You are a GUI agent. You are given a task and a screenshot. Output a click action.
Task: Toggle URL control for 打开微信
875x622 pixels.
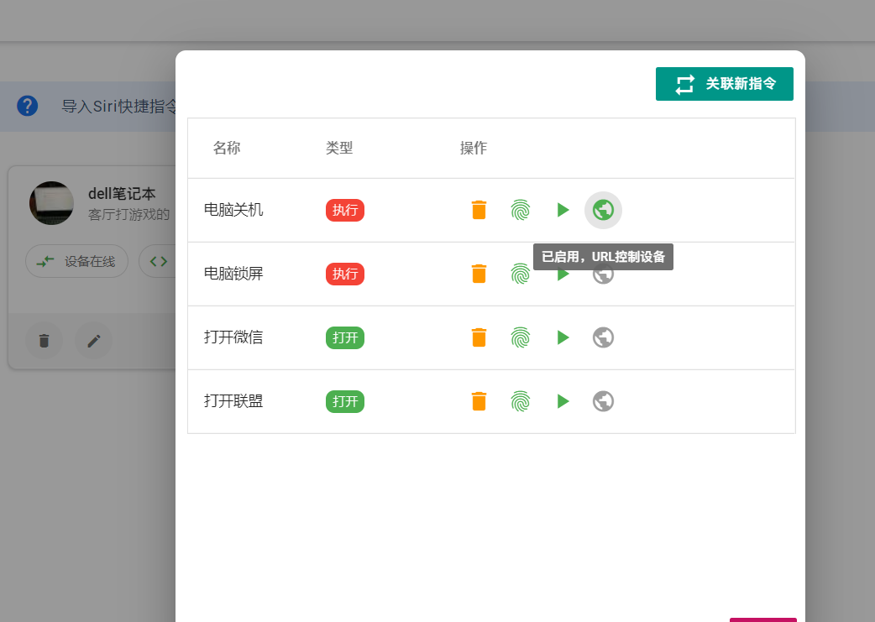(x=603, y=337)
